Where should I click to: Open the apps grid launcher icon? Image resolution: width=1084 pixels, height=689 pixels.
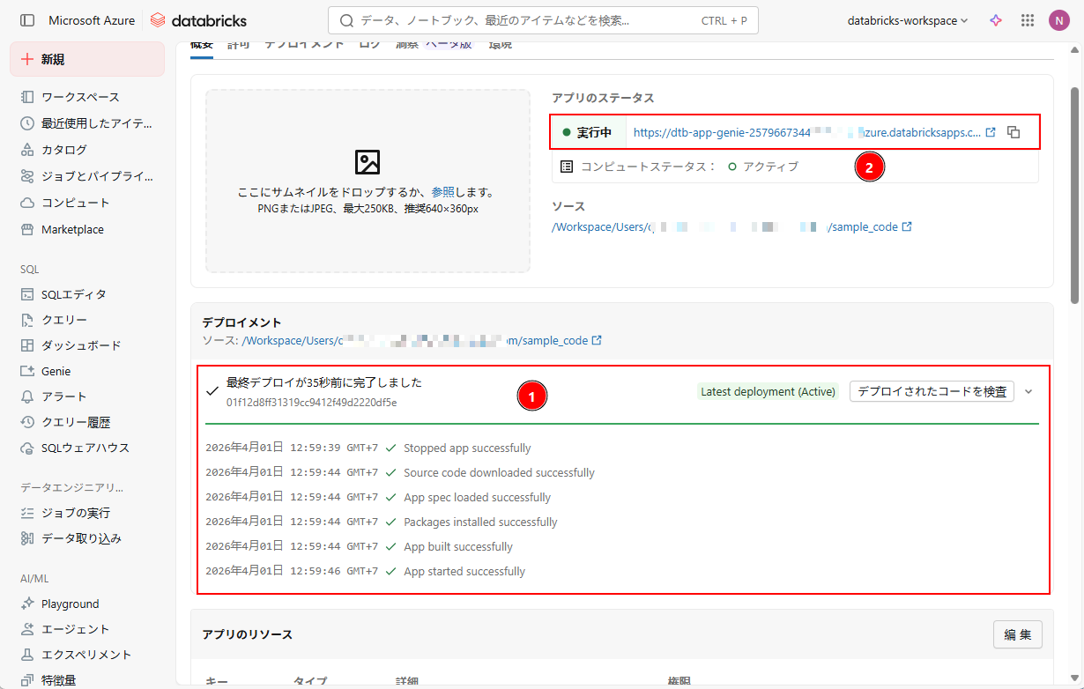(1027, 20)
